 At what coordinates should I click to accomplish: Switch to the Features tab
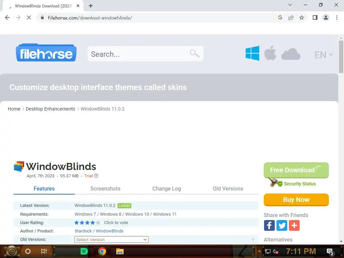44,189
